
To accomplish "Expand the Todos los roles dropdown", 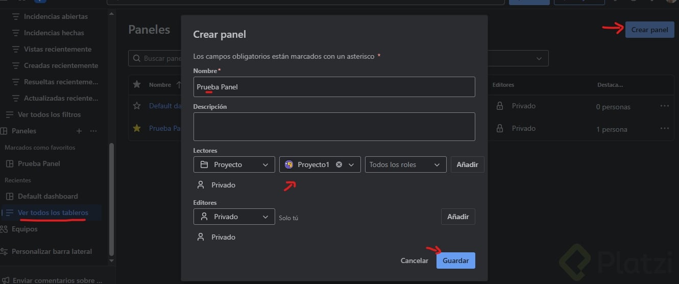I will tap(405, 164).
